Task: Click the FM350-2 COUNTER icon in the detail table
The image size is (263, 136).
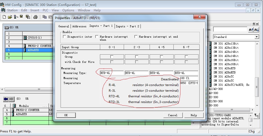Action: coord(13,110)
